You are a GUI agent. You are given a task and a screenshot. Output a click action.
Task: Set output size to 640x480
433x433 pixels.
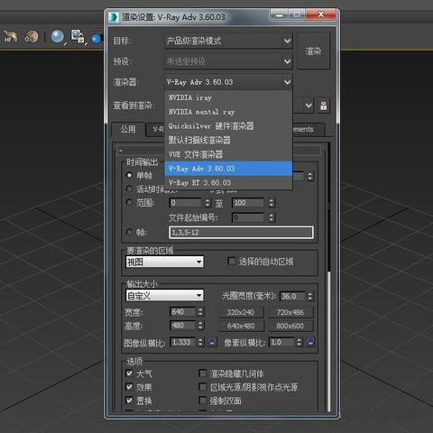click(241, 326)
